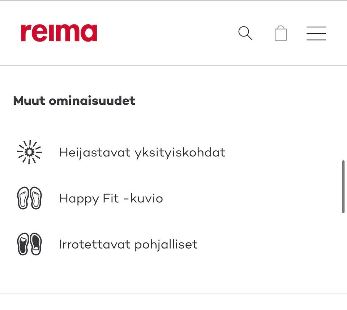Viewport: 347px width, 310px height.
Task: Click the Muut ominaisuudet heading
Action: pyautogui.click(x=74, y=101)
